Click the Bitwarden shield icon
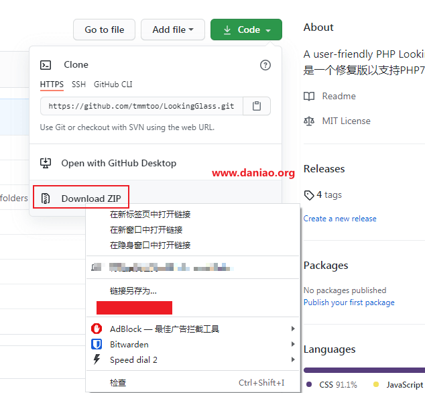This screenshot has height=393, width=425. point(97,344)
